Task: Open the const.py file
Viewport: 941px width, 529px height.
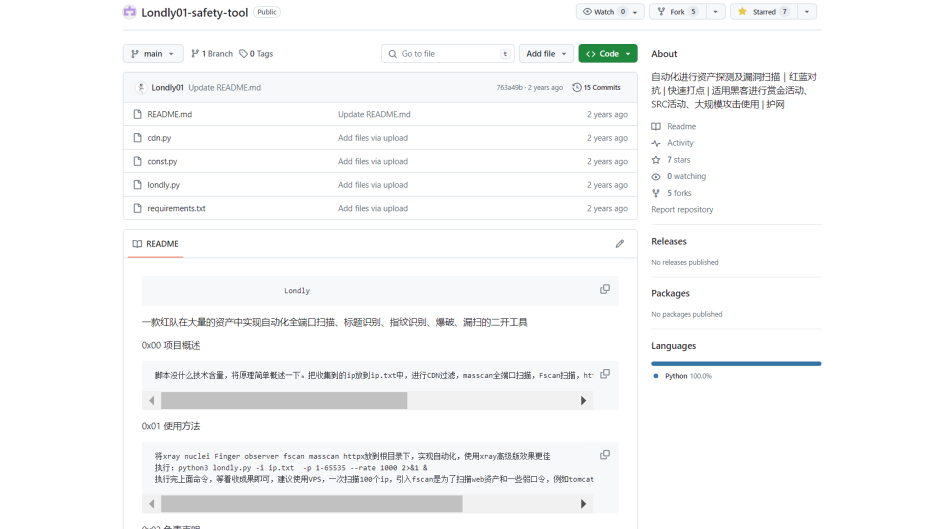Action: [162, 161]
